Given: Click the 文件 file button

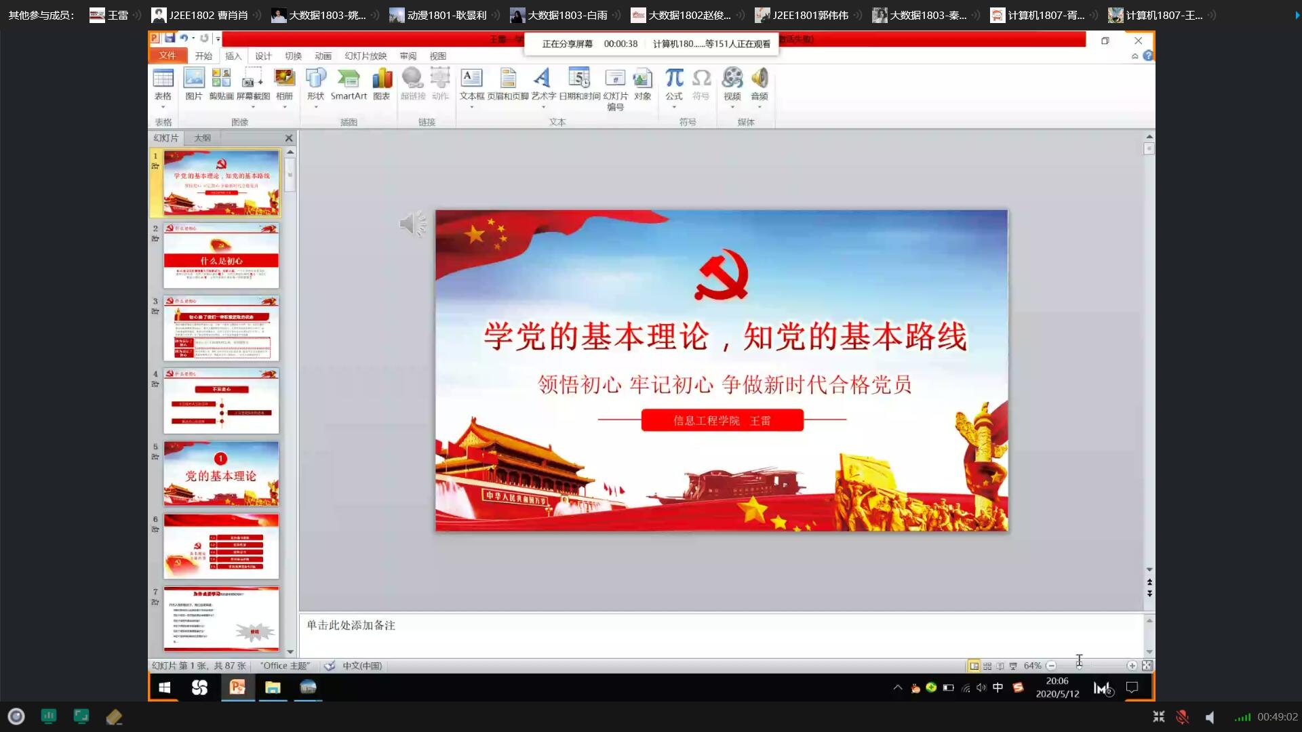Looking at the screenshot, I should pos(167,56).
